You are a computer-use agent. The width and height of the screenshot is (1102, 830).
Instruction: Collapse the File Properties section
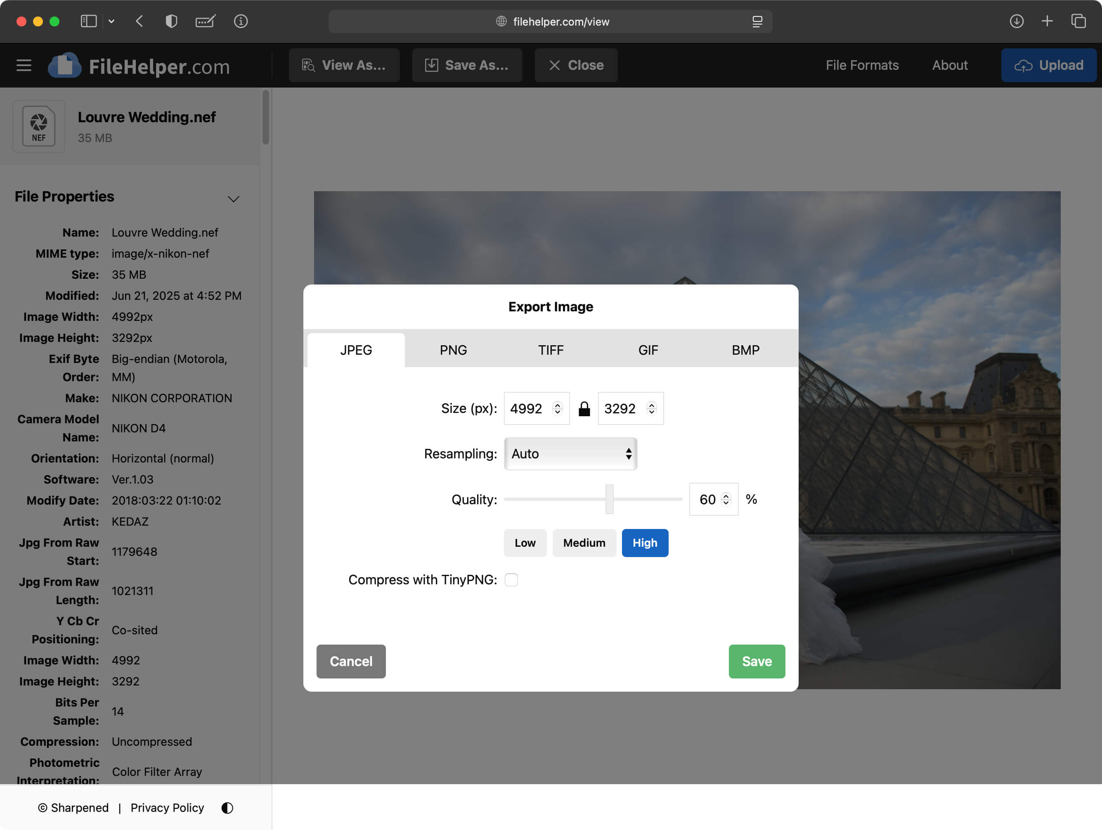[234, 198]
